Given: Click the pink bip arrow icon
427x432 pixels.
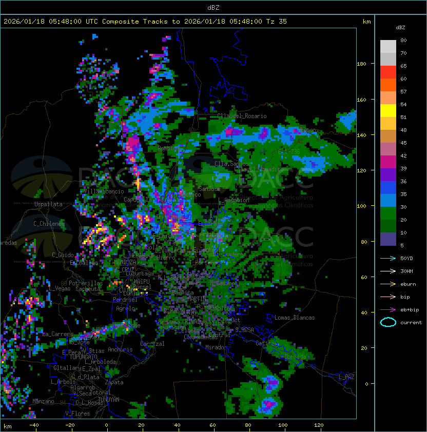Looking at the screenshot, I should 388,297.
